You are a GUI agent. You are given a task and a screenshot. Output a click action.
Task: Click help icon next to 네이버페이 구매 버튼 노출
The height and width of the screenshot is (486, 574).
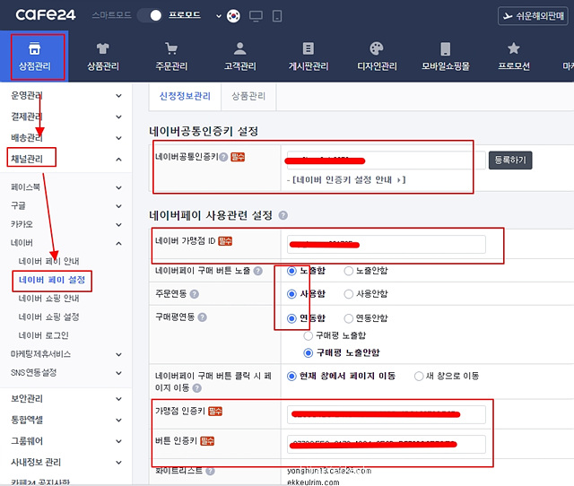258,271
